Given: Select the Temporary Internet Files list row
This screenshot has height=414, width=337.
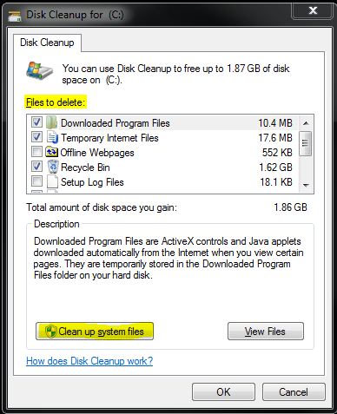Looking at the screenshot, I should tap(163, 138).
